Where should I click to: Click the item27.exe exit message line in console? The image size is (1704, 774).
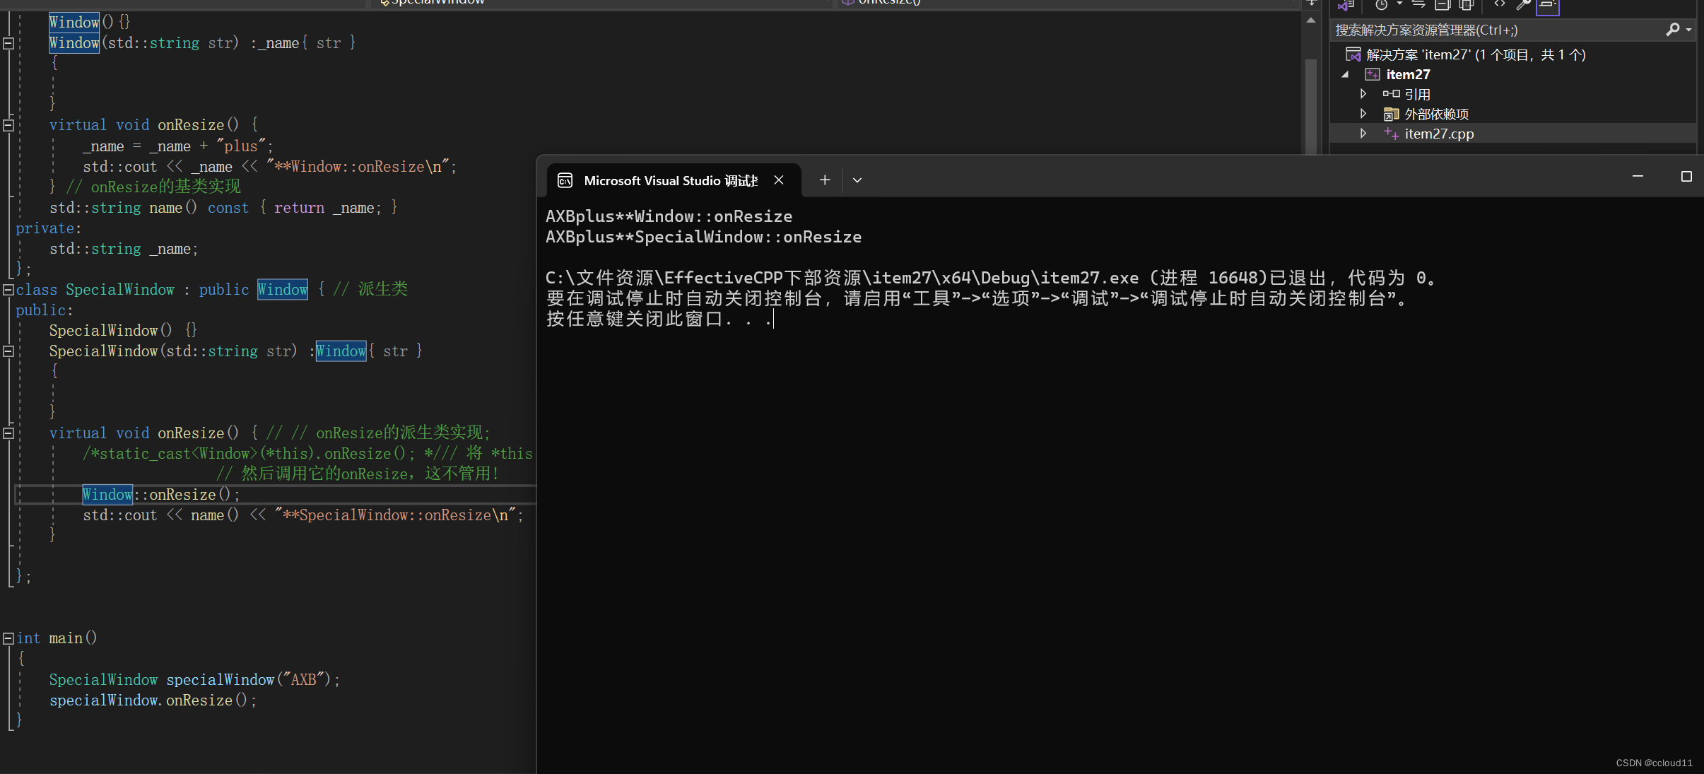tap(992, 278)
